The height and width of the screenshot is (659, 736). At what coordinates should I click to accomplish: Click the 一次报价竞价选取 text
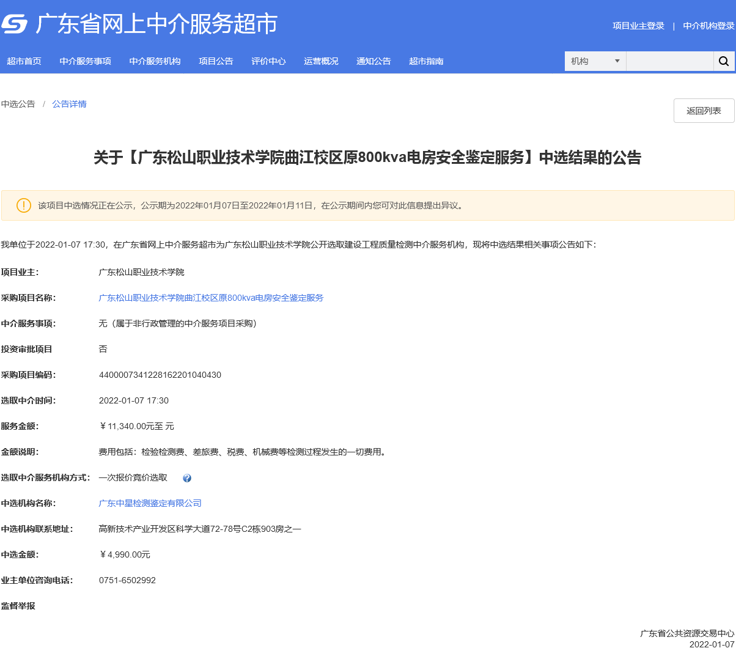[x=133, y=477]
